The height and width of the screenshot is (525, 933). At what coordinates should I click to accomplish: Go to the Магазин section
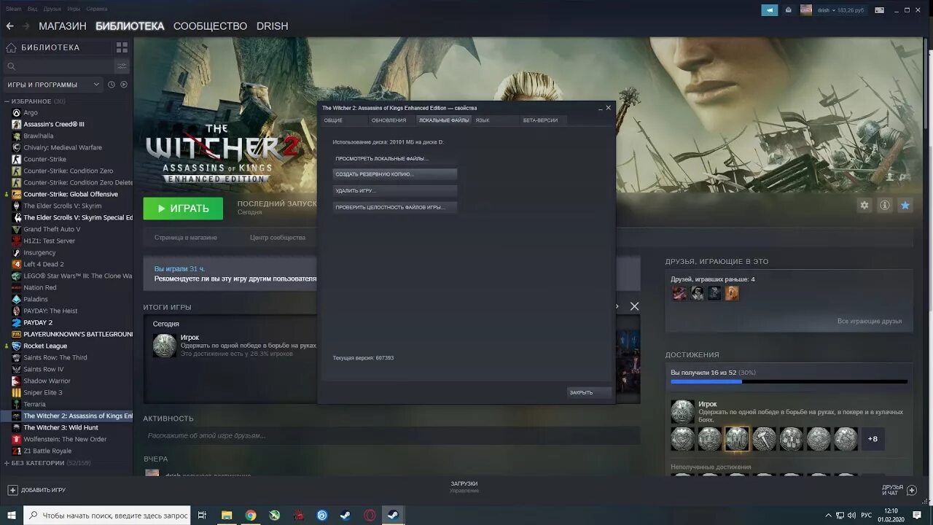point(63,26)
